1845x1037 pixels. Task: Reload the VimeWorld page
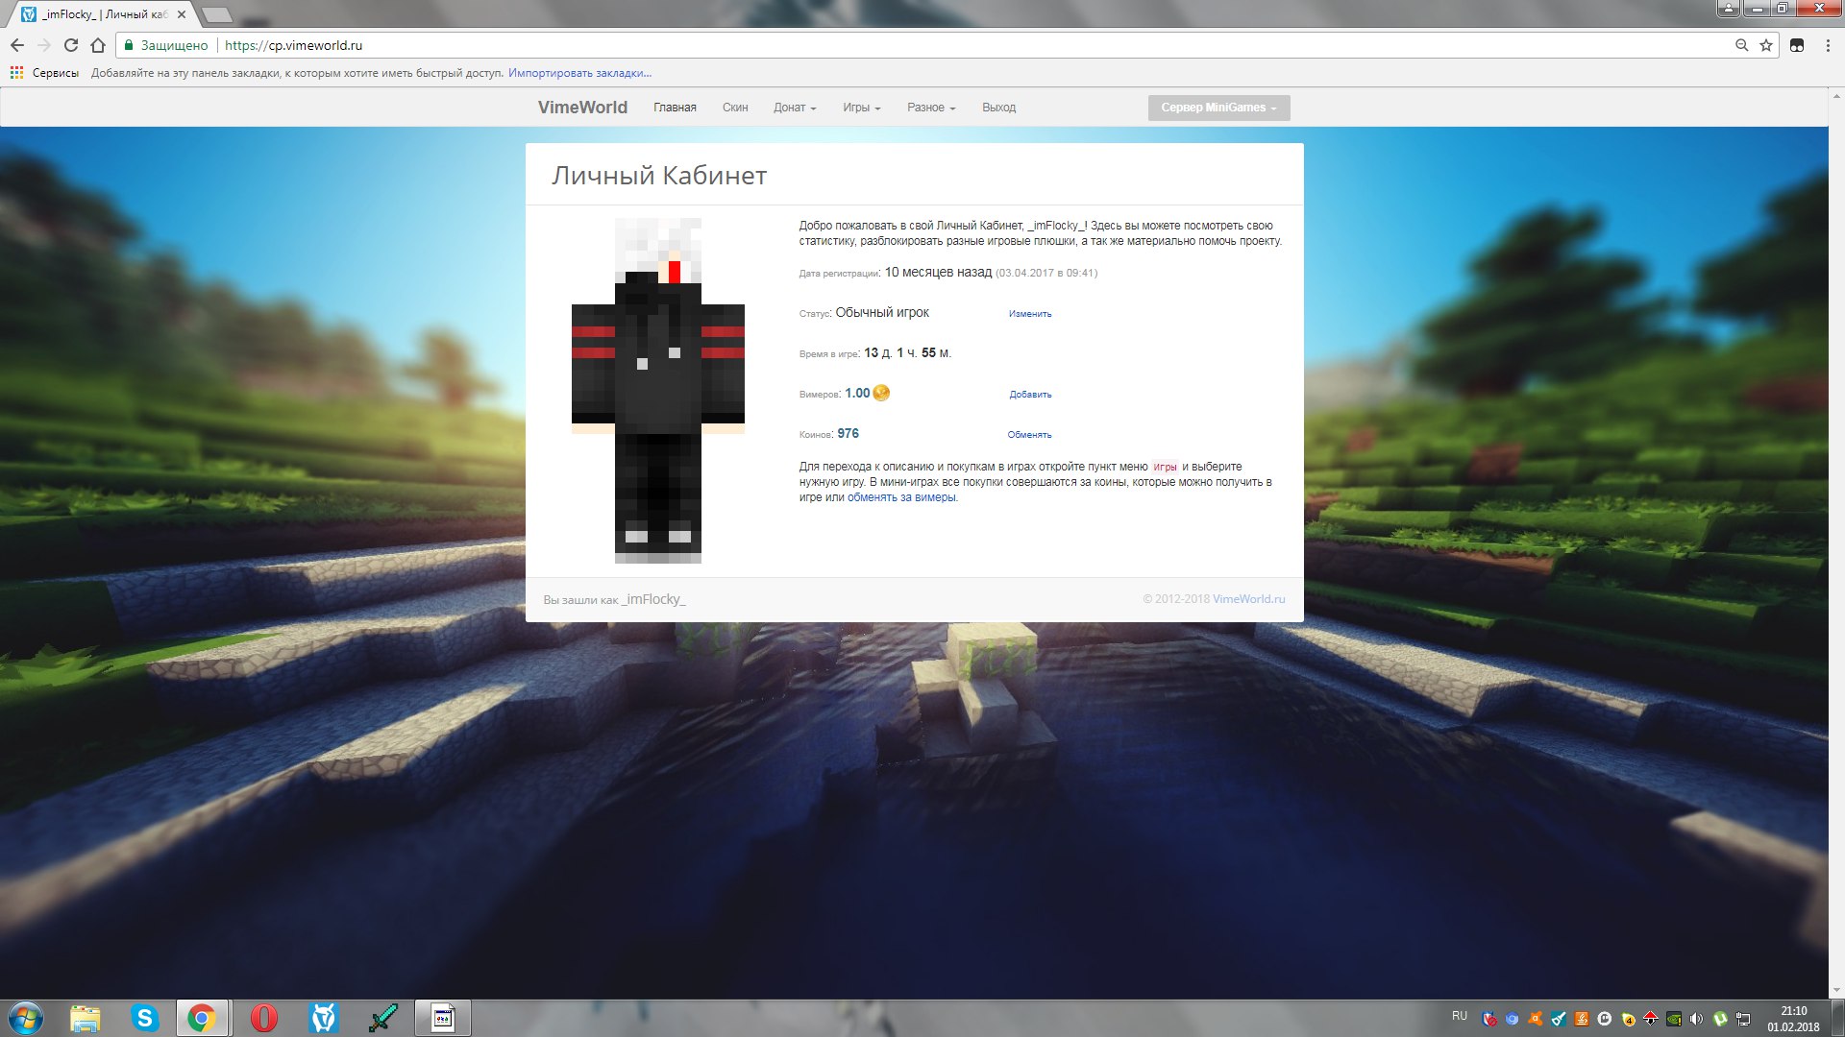point(70,45)
